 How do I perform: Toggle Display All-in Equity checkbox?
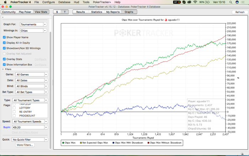coord(4,43)
